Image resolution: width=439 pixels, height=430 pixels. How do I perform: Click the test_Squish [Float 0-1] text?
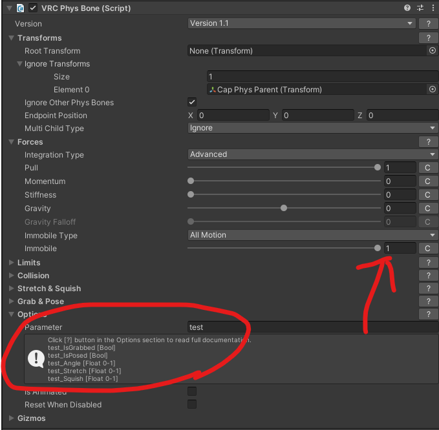pos(83,378)
